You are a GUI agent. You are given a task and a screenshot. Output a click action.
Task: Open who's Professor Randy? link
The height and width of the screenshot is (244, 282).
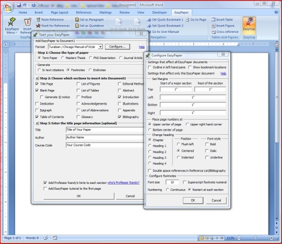click(x=124, y=183)
